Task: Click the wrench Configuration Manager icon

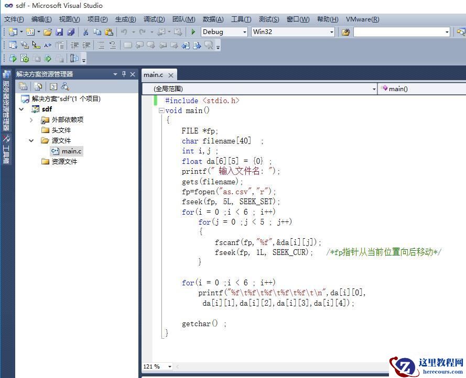Action: 74,58
